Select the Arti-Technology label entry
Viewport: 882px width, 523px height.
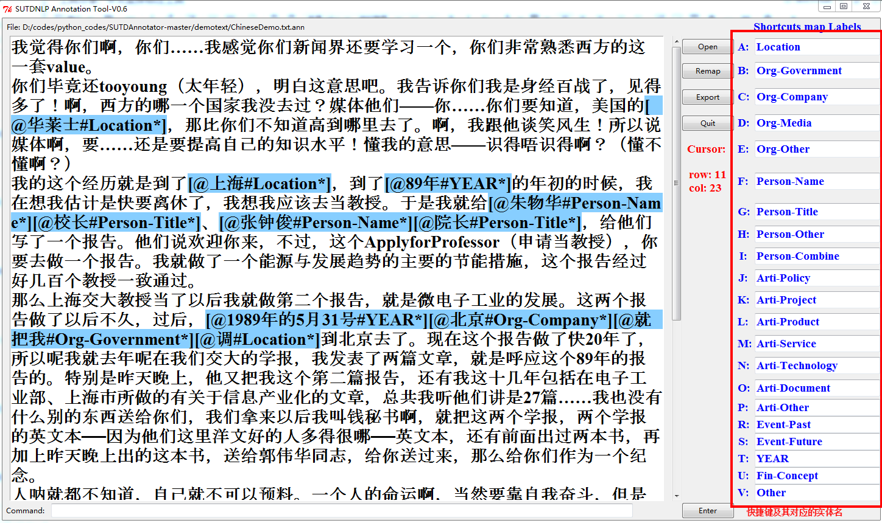tap(817, 366)
